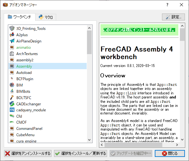
Task: Click the 3D_Printing_Tools cube icon
Action: [x=12, y=28]
